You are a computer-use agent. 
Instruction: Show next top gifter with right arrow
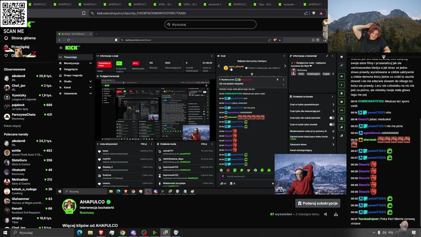click(285, 66)
